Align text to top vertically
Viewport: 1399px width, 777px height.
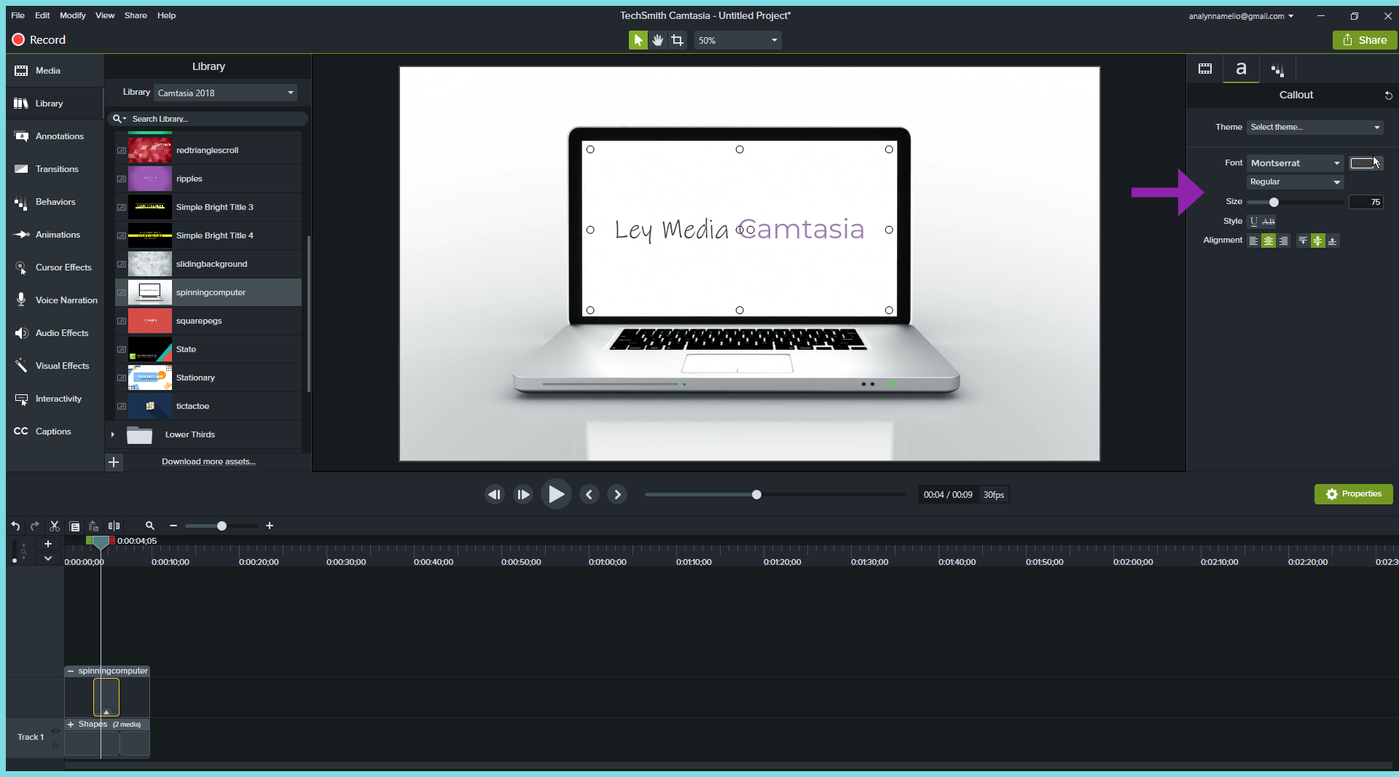click(1303, 241)
